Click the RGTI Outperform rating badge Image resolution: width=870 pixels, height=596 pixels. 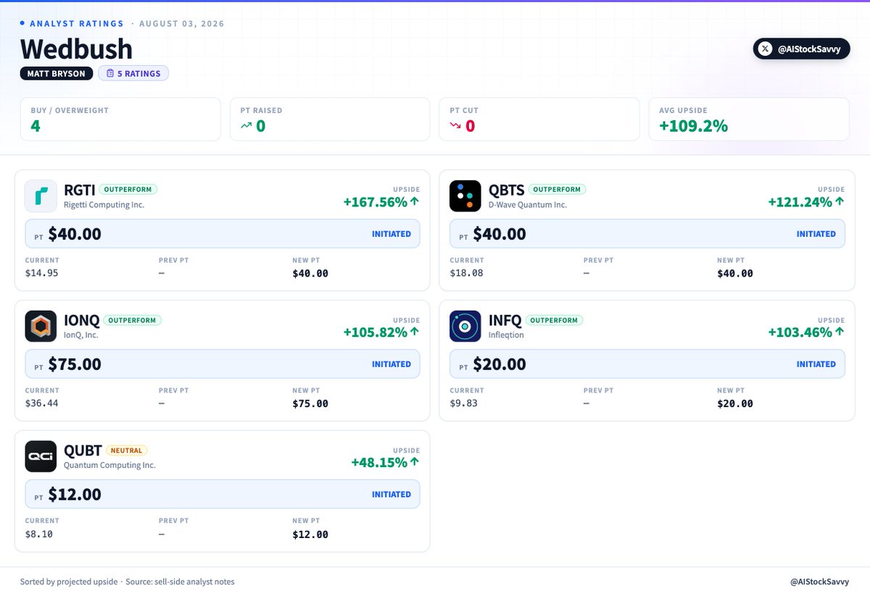[x=128, y=190]
